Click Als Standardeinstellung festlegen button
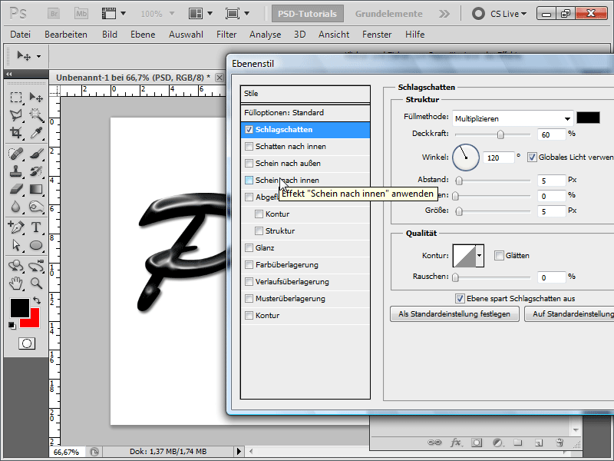Image resolution: width=614 pixels, height=461 pixels. click(454, 314)
